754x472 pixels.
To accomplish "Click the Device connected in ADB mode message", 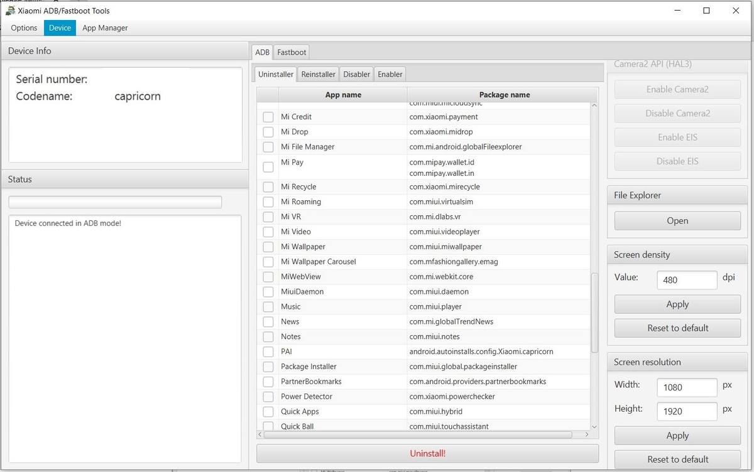I will point(68,223).
